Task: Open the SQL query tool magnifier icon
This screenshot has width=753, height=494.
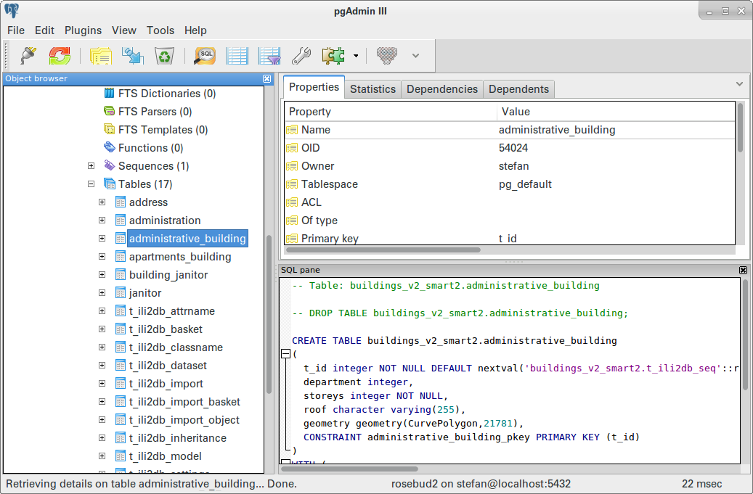Action: [205, 56]
